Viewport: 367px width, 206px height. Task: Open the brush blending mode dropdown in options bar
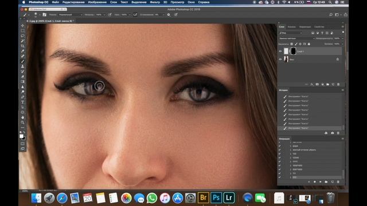[70, 15]
